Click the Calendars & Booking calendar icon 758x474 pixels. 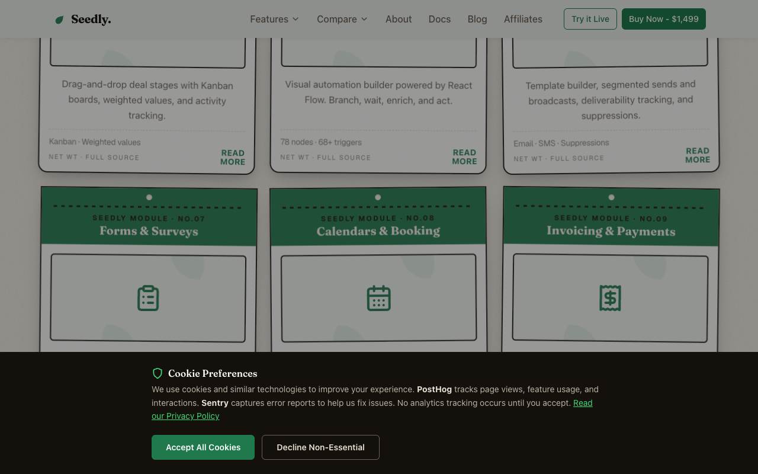[378, 298]
